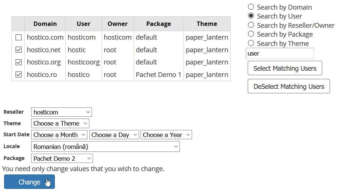Click the blue Change button

[x=29, y=182]
